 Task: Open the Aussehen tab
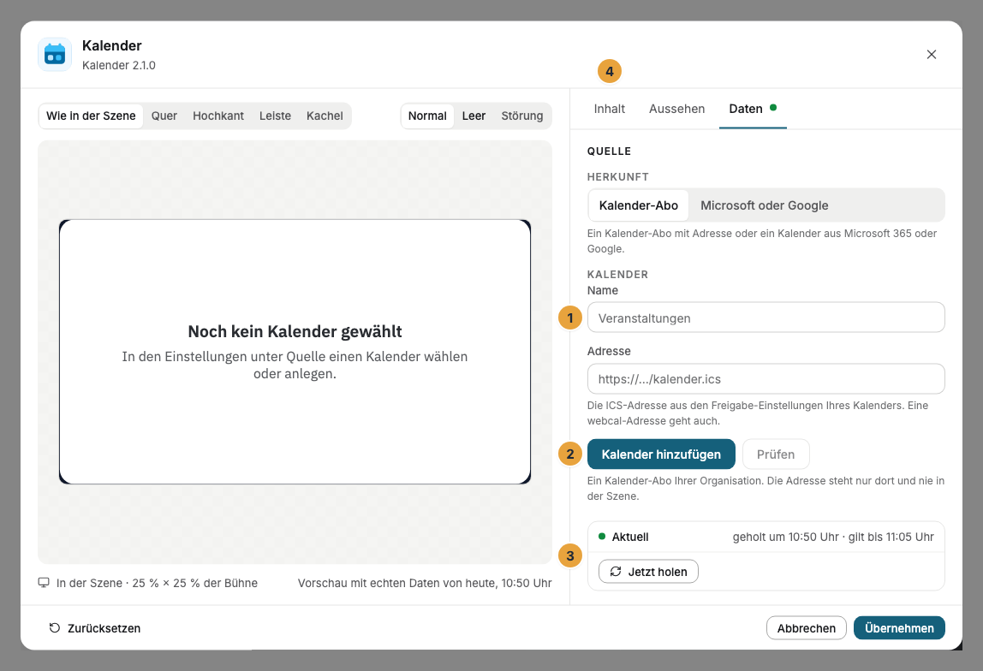coord(677,109)
